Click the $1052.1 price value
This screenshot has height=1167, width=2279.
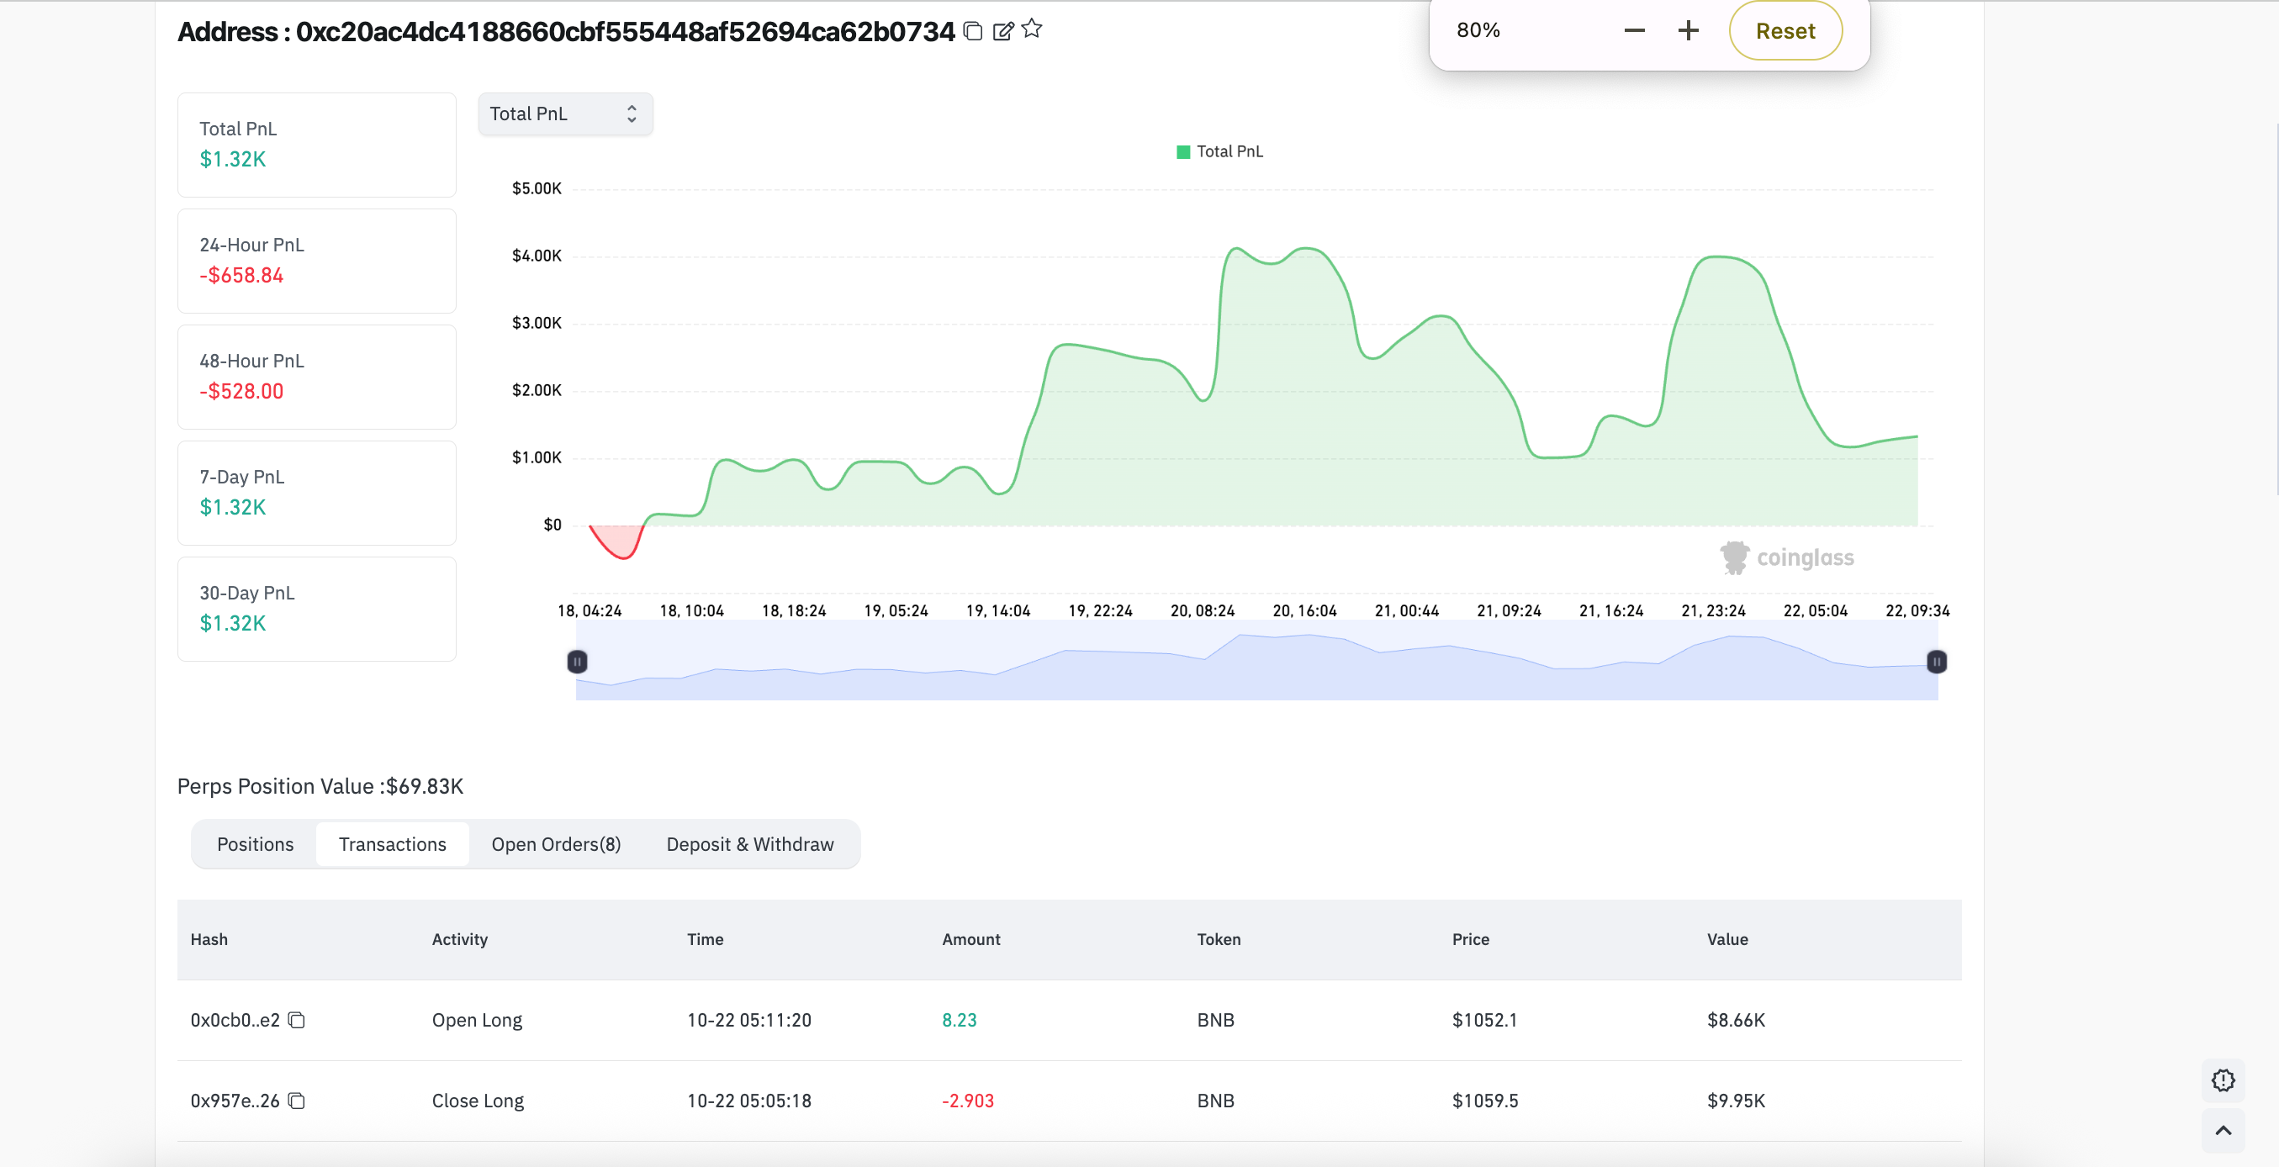tap(1483, 1020)
